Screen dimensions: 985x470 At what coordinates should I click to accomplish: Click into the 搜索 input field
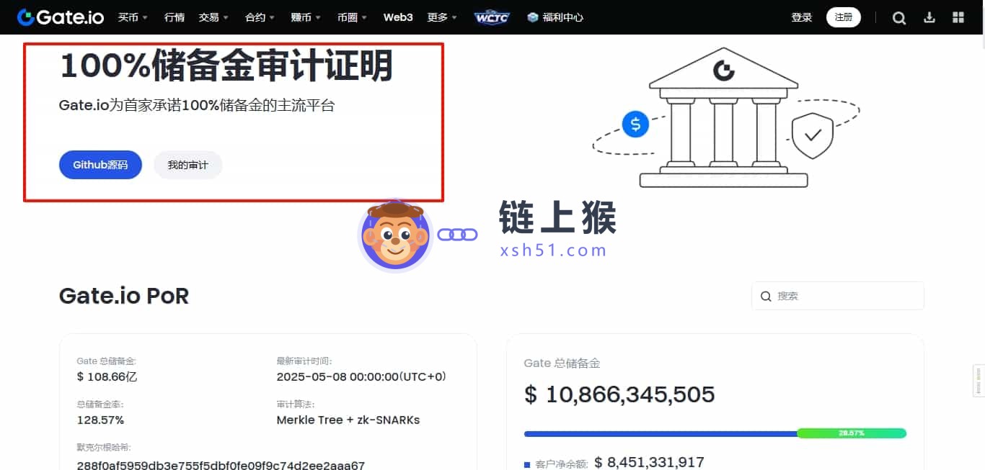(x=838, y=296)
